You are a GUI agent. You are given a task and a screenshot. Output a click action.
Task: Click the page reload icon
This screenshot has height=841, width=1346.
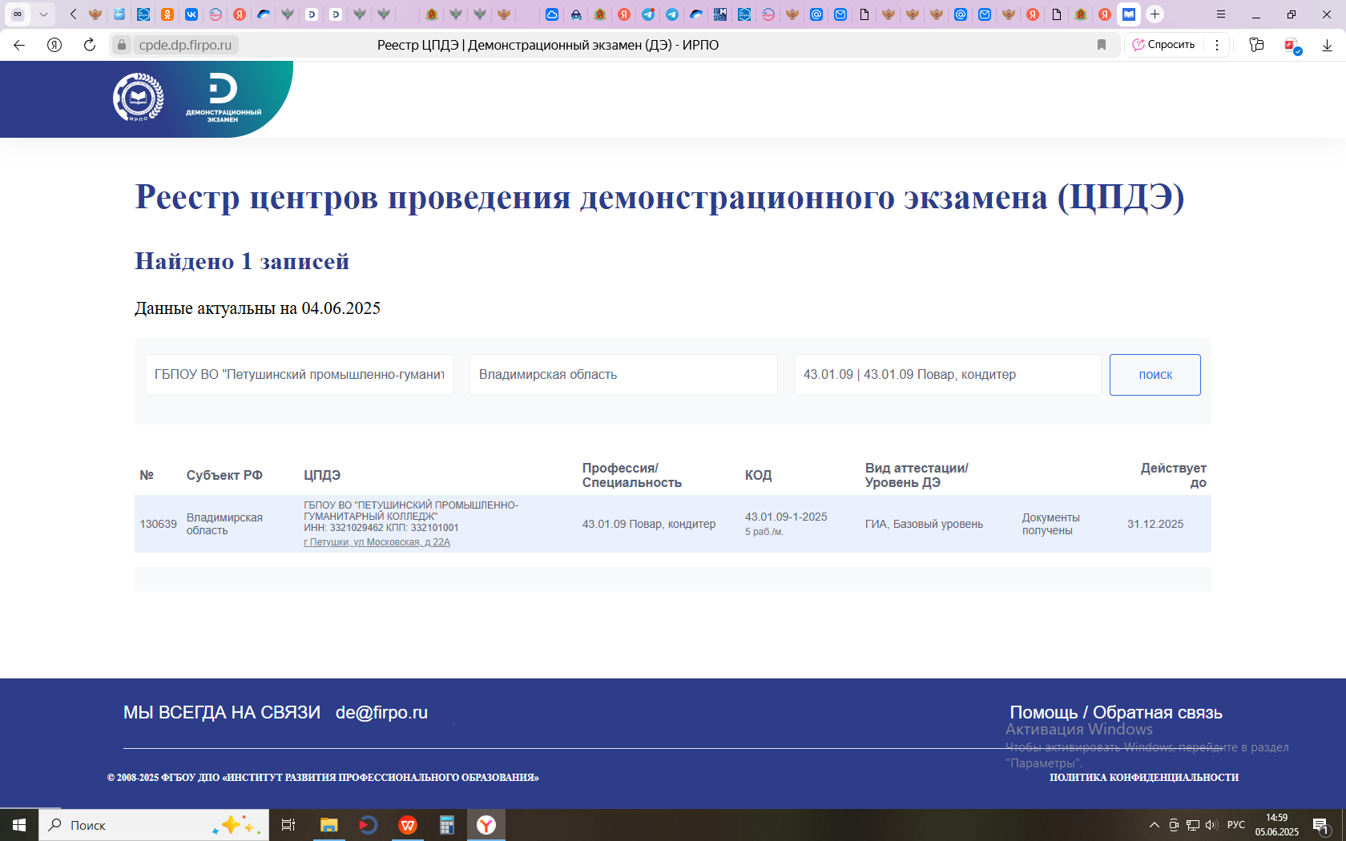[x=90, y=45]
